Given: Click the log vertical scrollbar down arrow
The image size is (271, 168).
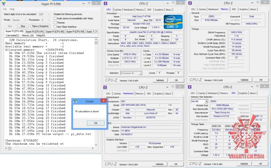Looking at the screenshot, I should point(96,145).
